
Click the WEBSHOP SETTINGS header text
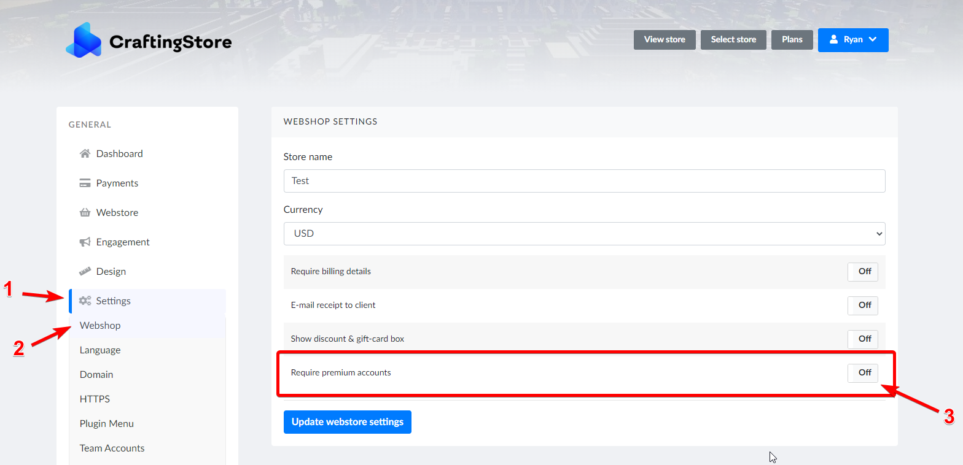[330, 121]
